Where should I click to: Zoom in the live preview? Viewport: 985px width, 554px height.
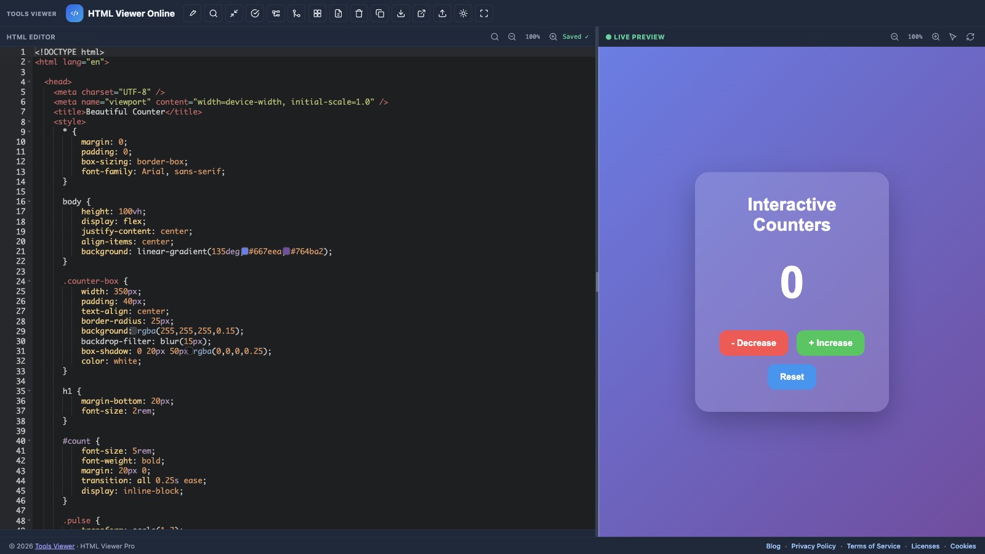click(936, 37)
